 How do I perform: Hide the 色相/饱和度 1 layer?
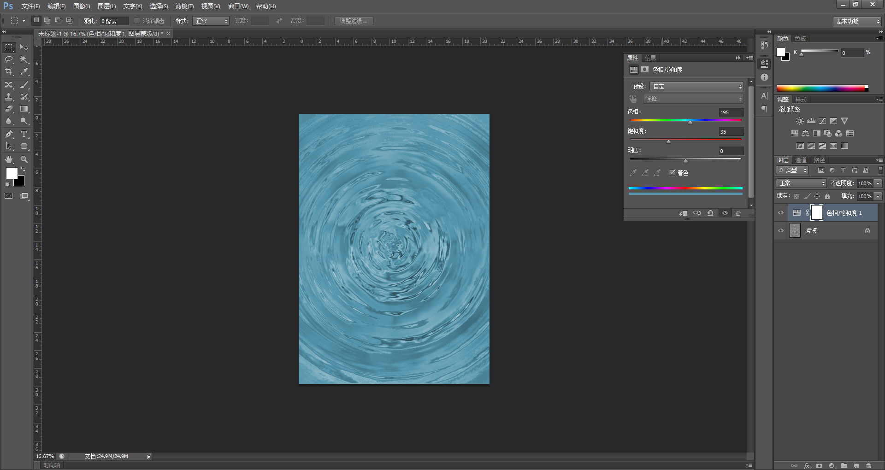(x=781, y=213)
